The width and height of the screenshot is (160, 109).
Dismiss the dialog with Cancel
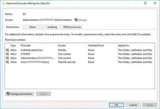pos(133,105)
